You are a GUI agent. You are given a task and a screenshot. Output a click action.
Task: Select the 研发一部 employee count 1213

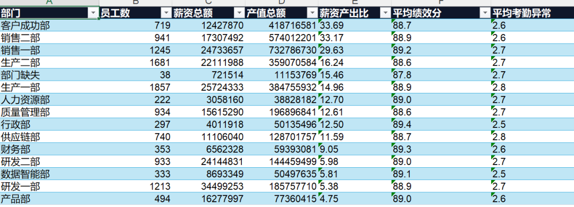coord(136,187)
